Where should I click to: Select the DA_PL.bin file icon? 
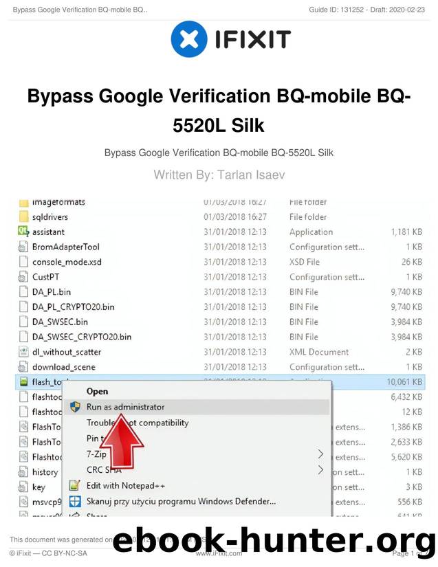[x=23, y=292]
